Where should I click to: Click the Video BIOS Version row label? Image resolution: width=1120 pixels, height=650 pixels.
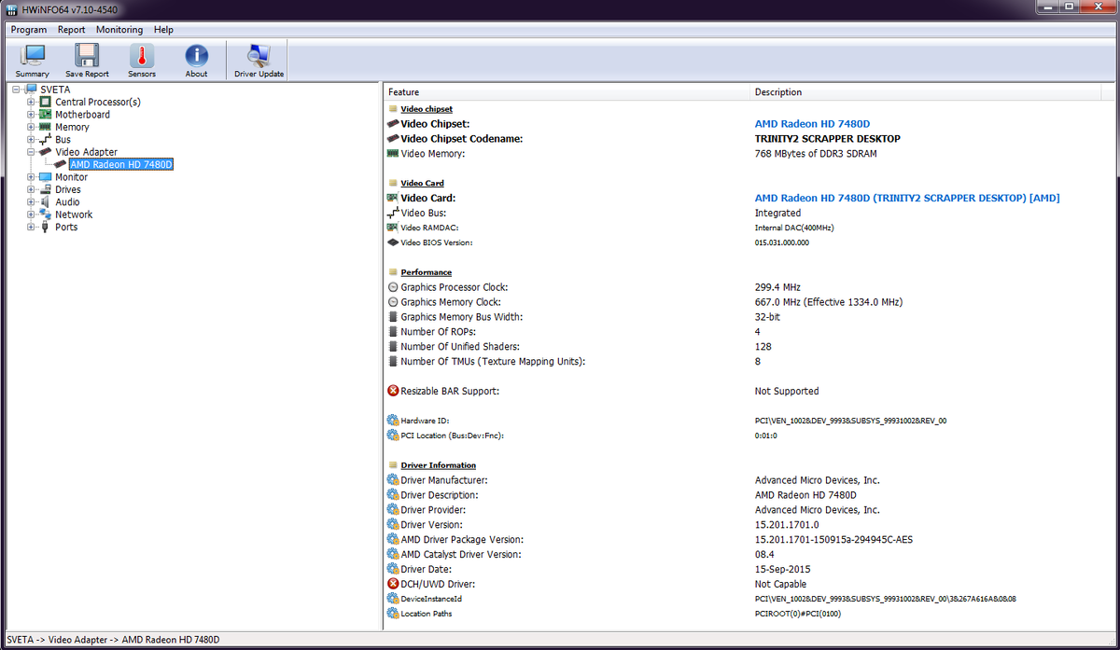point(437,242)
